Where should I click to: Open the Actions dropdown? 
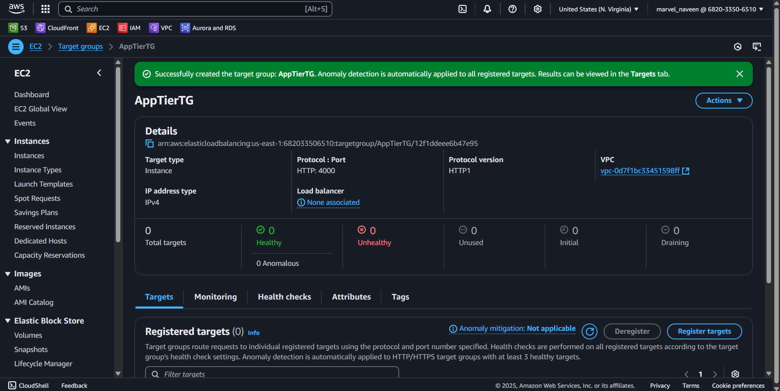click(x=724, y=100)
